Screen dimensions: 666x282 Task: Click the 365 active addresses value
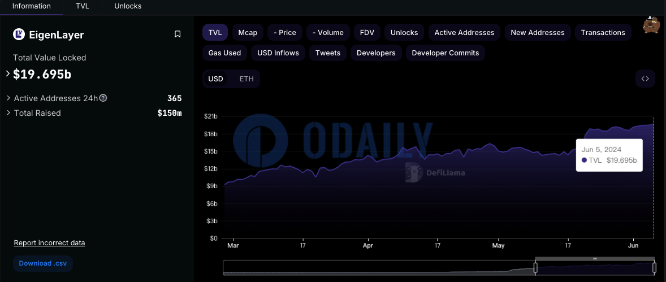point(175,98)
